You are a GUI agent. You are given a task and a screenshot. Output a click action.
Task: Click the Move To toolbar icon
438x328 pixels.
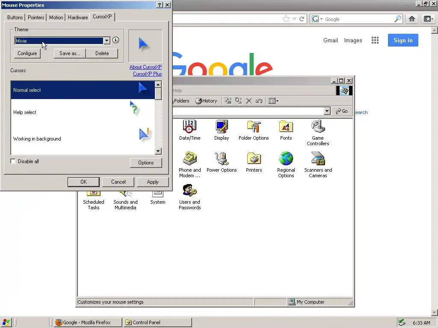[x=228, y=101]
